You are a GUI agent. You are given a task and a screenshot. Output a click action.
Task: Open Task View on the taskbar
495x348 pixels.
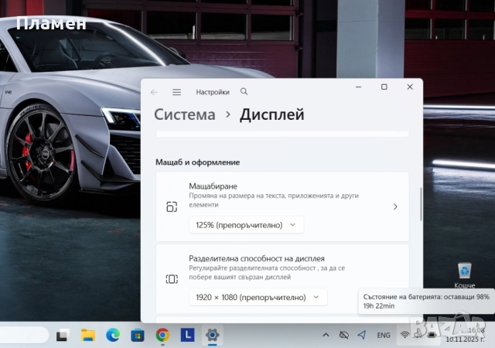click(x=63, y=335)
